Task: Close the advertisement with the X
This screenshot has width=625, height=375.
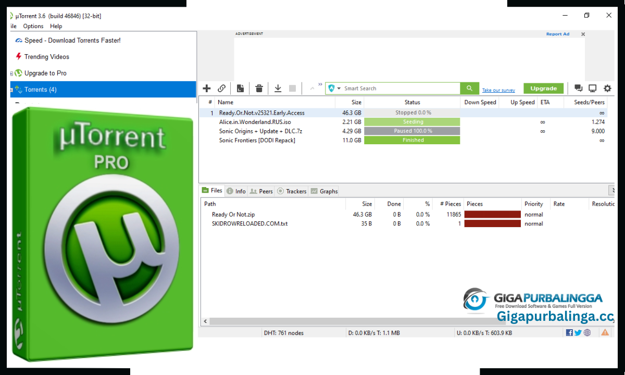Action: pos(583,34)
